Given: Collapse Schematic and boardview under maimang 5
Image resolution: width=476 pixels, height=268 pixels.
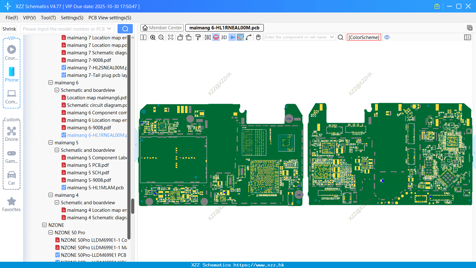Looking at the screenshot, I should 57,150.
